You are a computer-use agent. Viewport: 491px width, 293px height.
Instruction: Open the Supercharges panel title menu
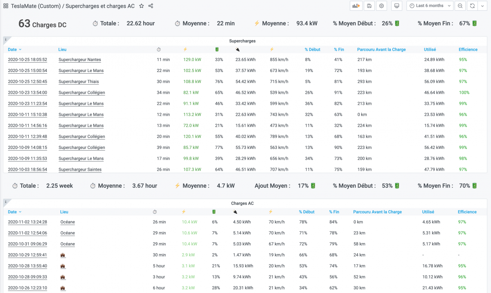click(x=242, y=41)
